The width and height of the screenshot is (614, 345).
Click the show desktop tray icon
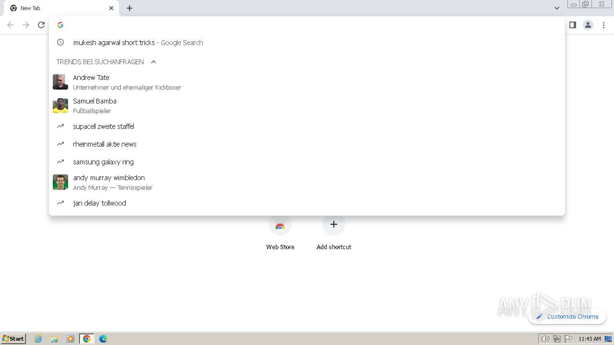click(x=608, y=339)
